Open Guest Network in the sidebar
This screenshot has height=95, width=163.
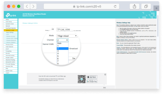[11, 47]
